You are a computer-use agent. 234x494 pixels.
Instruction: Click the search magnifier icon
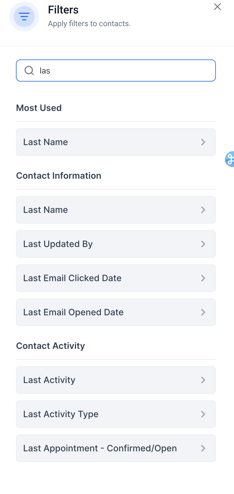[29, 70]
